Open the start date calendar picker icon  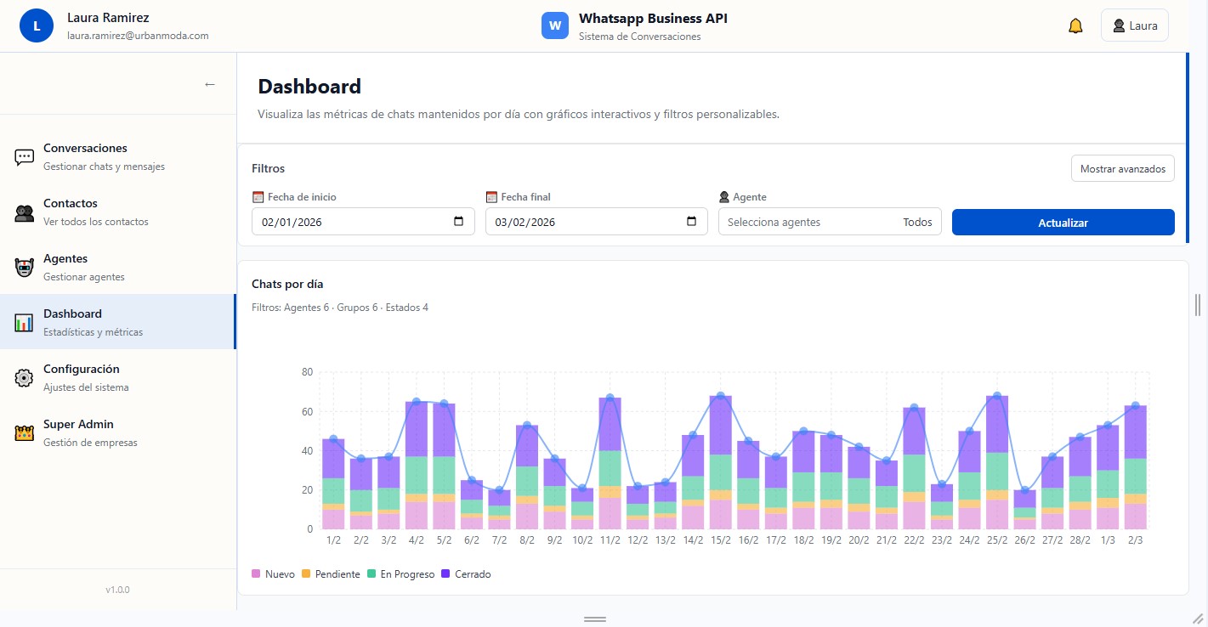point(458,222)
